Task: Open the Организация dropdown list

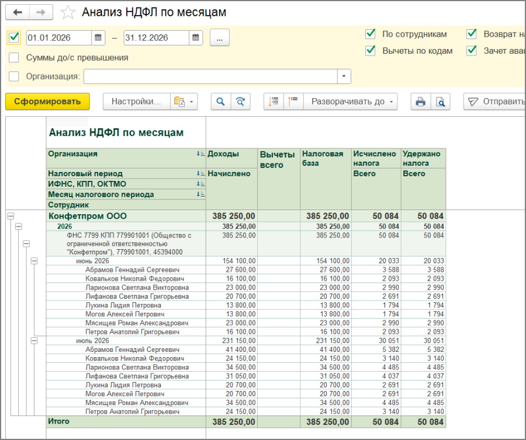Action: click(x=344, y=76)
